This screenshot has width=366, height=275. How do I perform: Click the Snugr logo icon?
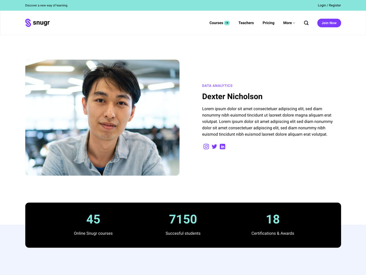pos(28,23)
